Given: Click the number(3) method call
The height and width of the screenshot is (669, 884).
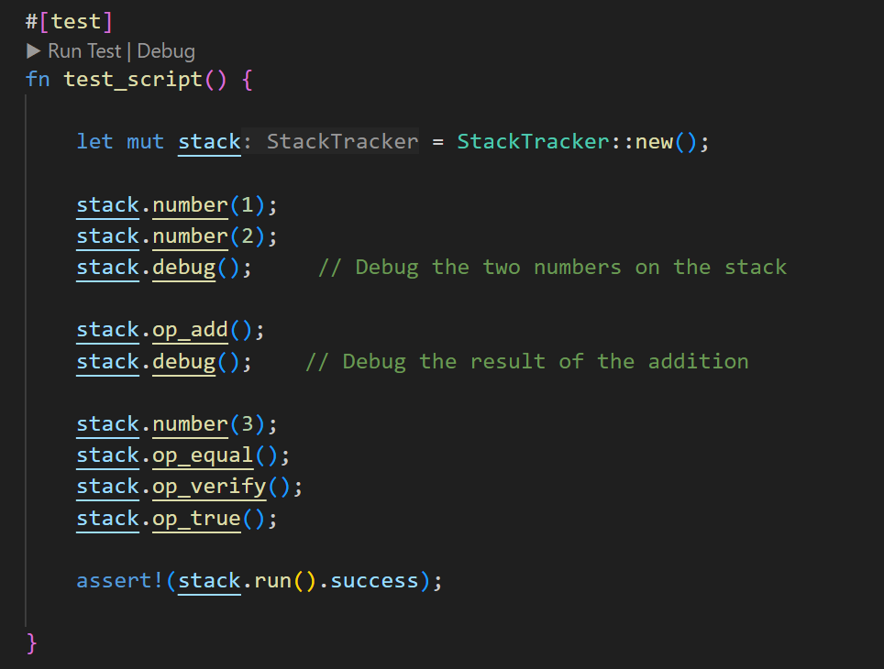Looking at the screenshot, I should [190, 424].
